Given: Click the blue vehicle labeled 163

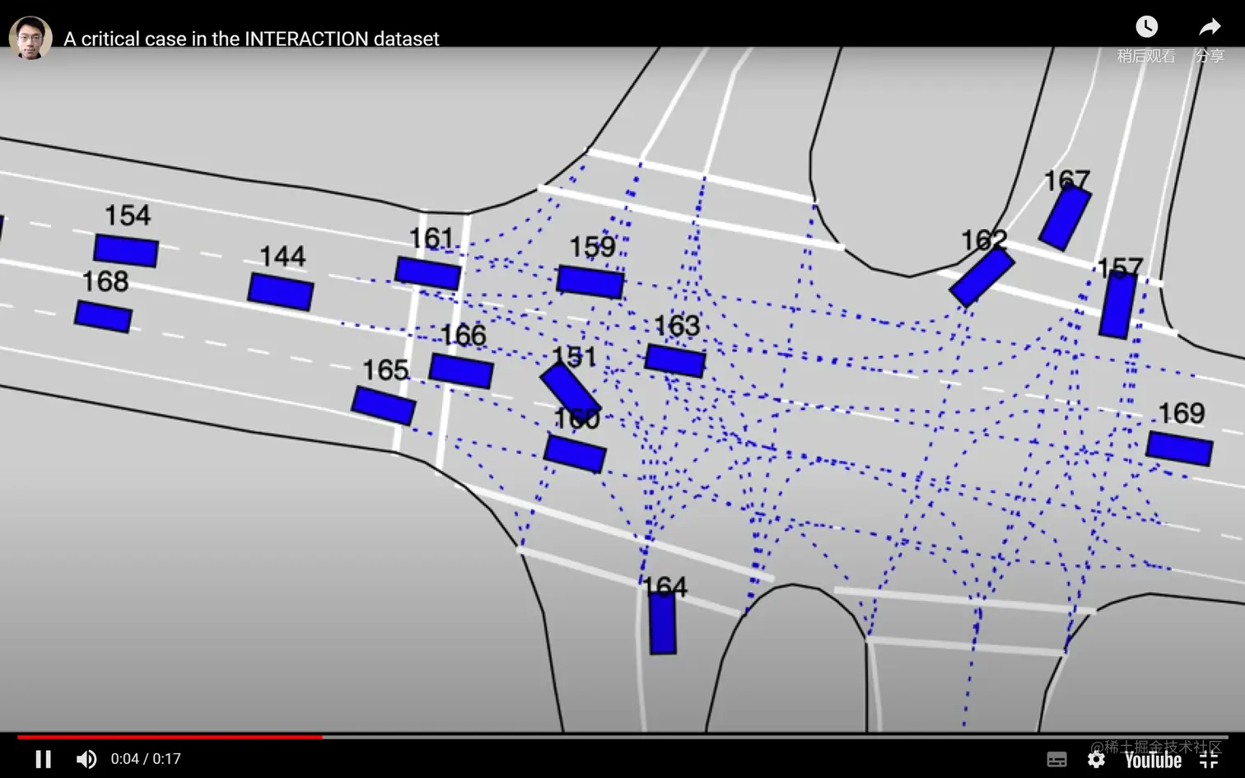Looking at the screenshot, I should tap(675, 361).
